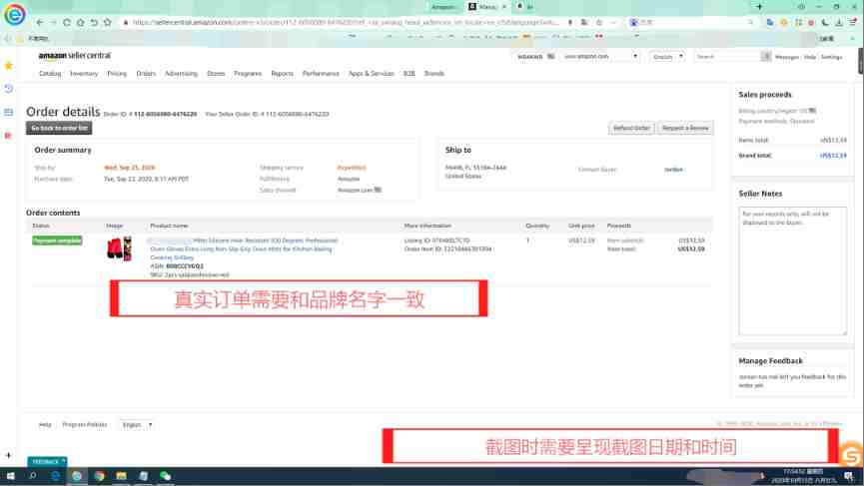The height and width of the screenshot is (486, 864).
Task: Click the red icon in left sidebar
Action: click(8, 136)
